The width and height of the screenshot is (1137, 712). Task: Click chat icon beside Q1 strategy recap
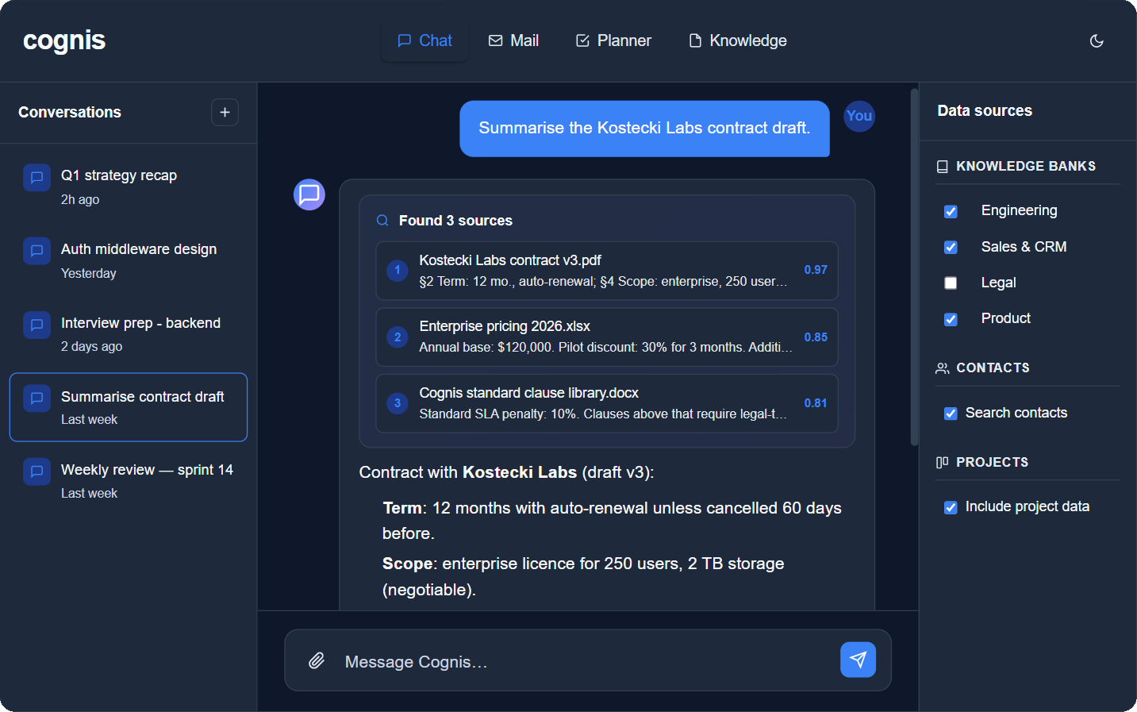[x=36, y=178]
